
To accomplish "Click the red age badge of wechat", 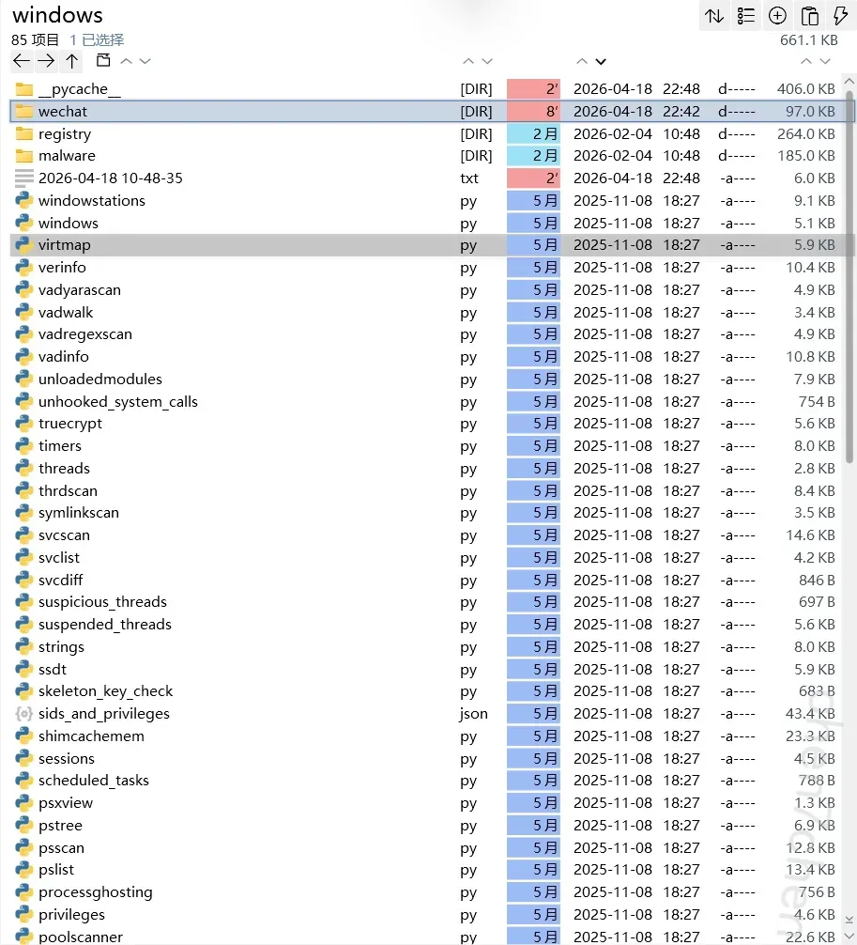I will click(x=533, y=112).
